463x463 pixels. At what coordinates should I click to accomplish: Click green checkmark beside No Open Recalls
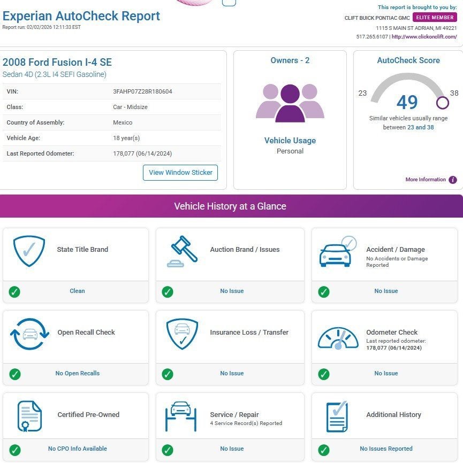pos(15,374)
